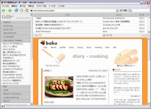Open the boku 'profile' nav link
Image resolution: width=151 pixels, height=109 pixels.
pyautogui.click(x=62, y=47)
